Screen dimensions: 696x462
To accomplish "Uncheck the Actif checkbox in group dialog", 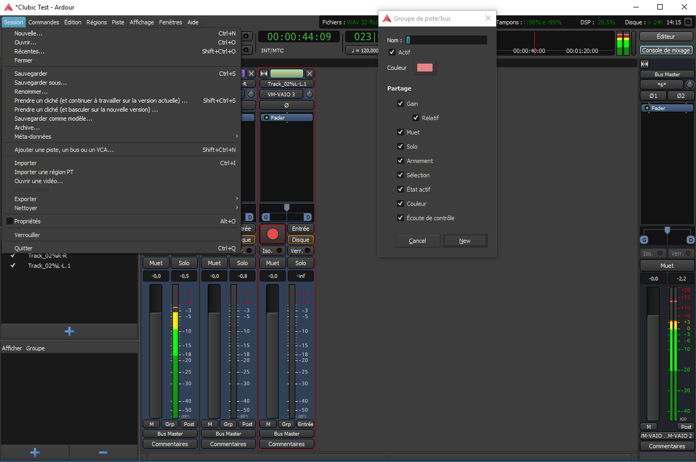I will coord(392,52).
